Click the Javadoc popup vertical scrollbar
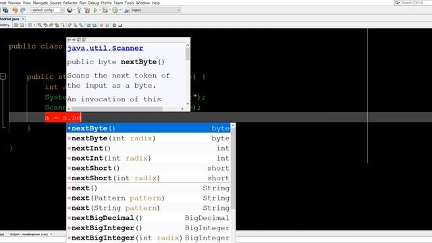The height and width of the screenshot is (243, 432). pos(188,74)
